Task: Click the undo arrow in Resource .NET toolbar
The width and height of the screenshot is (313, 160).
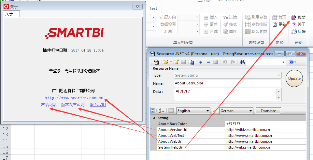Action: [225, 62]
